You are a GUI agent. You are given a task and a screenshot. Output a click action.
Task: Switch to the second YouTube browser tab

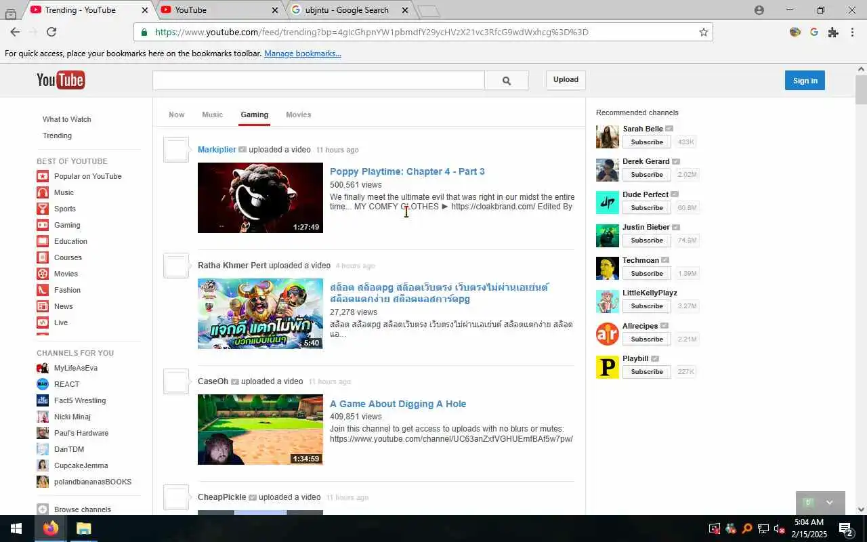point(219,10)
